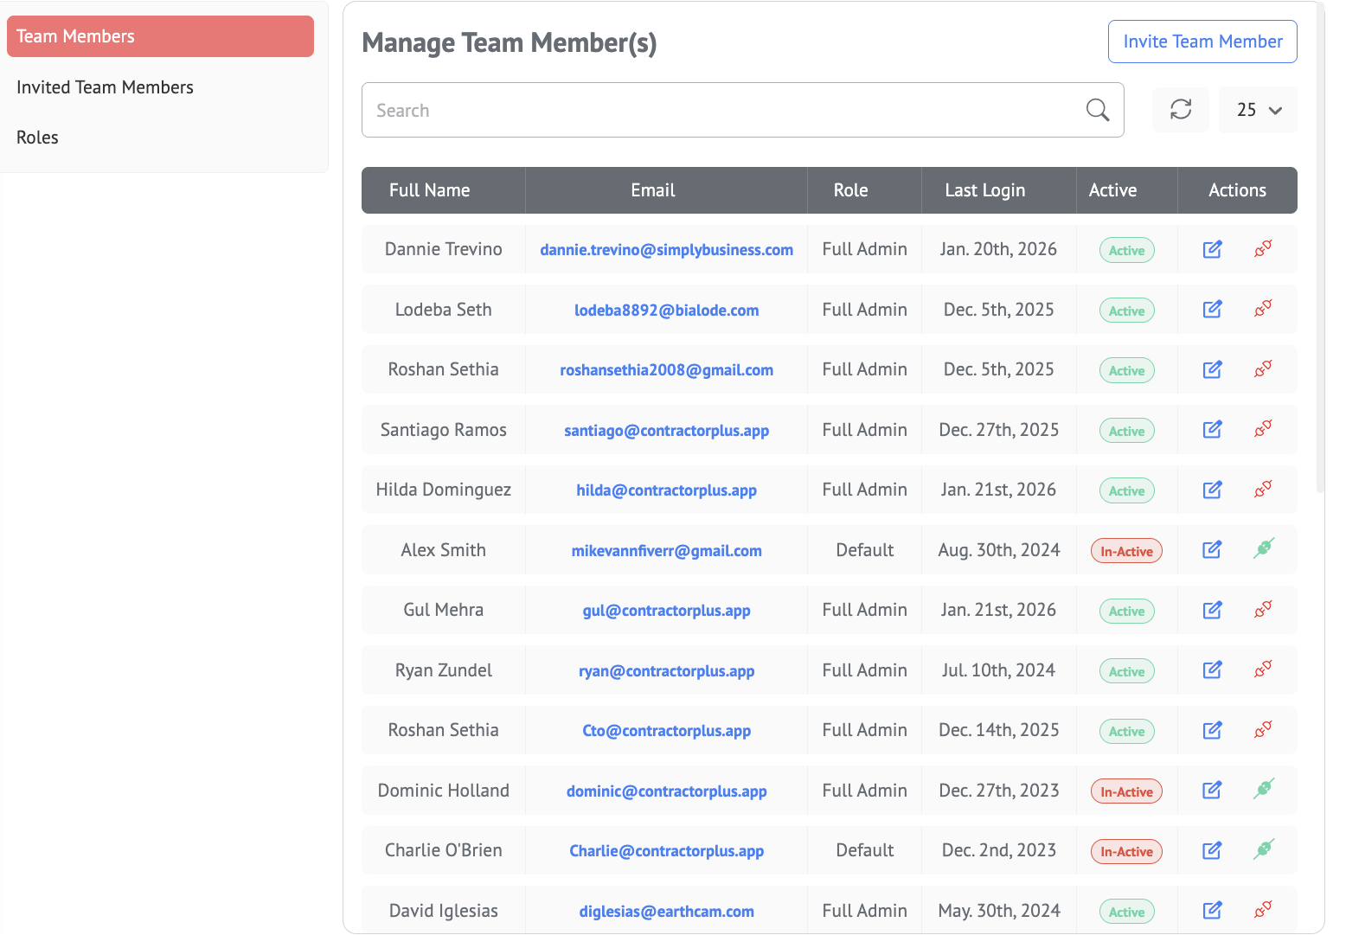Deactivate Lodeba Seth using the unlink icon
The image size is (1346, 948).
click(x=1263, y=309)
